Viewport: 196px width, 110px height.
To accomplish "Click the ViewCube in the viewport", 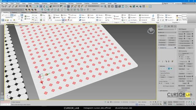I will 151,30.
